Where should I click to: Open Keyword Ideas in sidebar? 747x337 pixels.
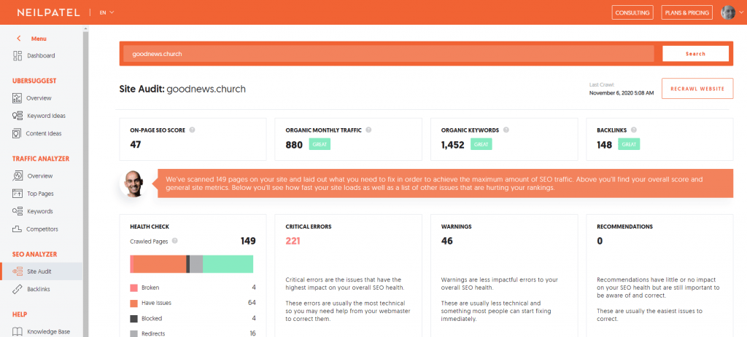46,116
